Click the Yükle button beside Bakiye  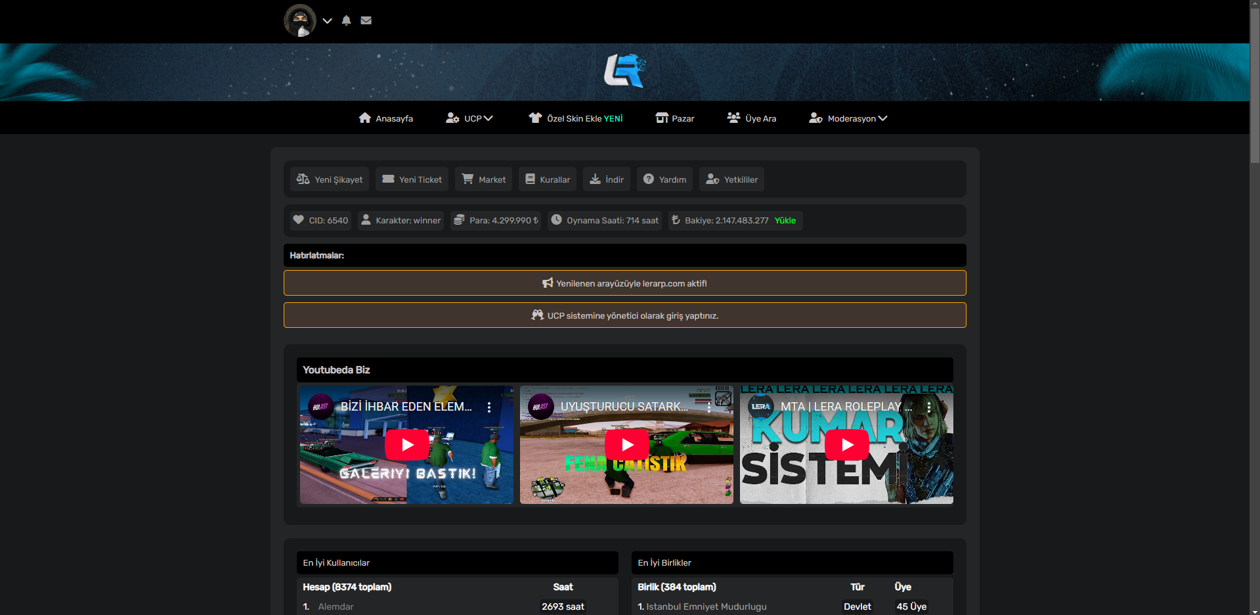point(786,220)
